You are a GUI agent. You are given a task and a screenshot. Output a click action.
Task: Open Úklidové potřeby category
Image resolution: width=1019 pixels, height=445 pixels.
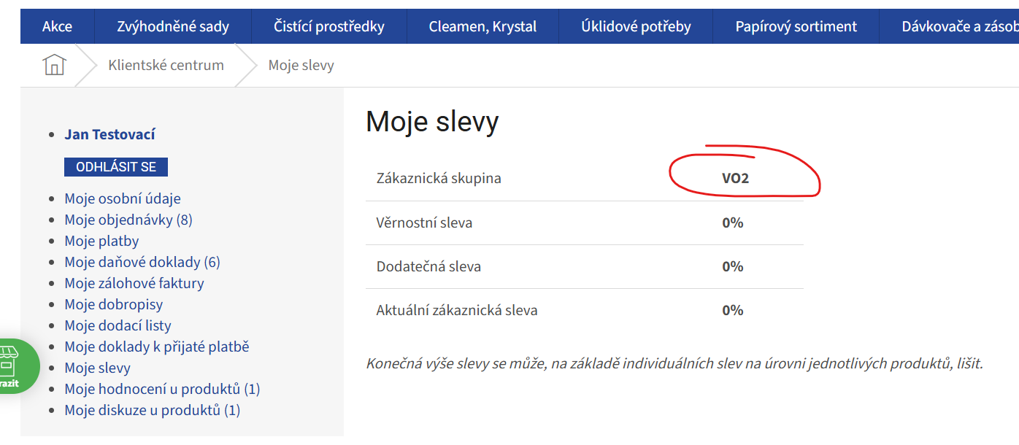coord(636,26)
